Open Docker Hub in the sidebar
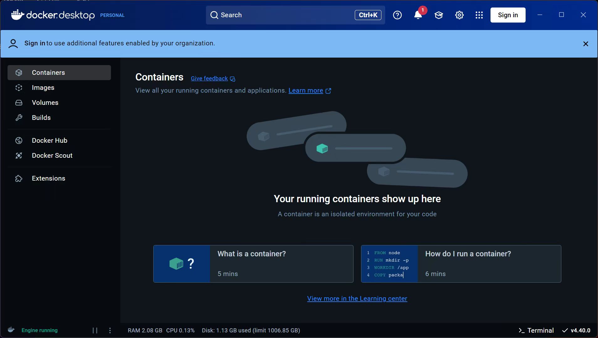598x338 pixels. click(x=59, y=141)
